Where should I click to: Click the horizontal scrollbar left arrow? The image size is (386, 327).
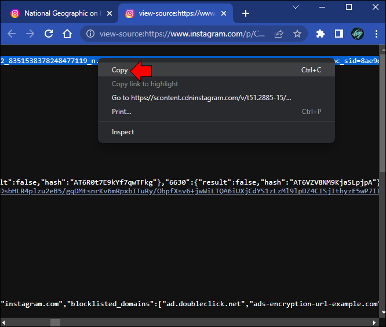(3, 322)
